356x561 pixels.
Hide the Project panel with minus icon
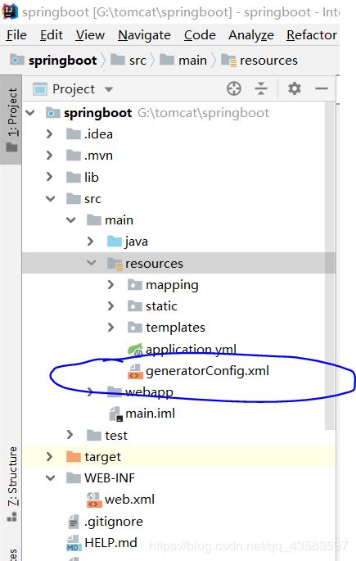click(x=322, y=88)
